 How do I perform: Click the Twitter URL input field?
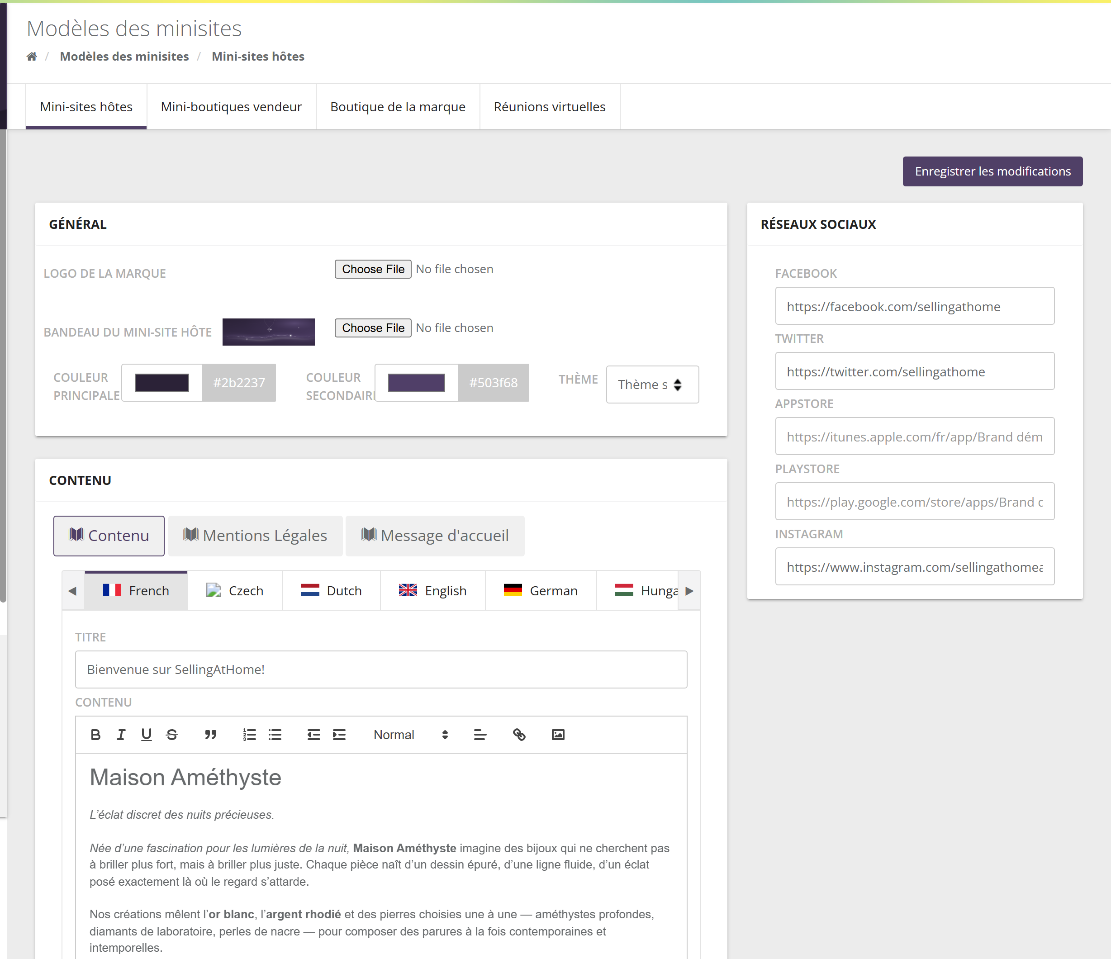point(915,371)
